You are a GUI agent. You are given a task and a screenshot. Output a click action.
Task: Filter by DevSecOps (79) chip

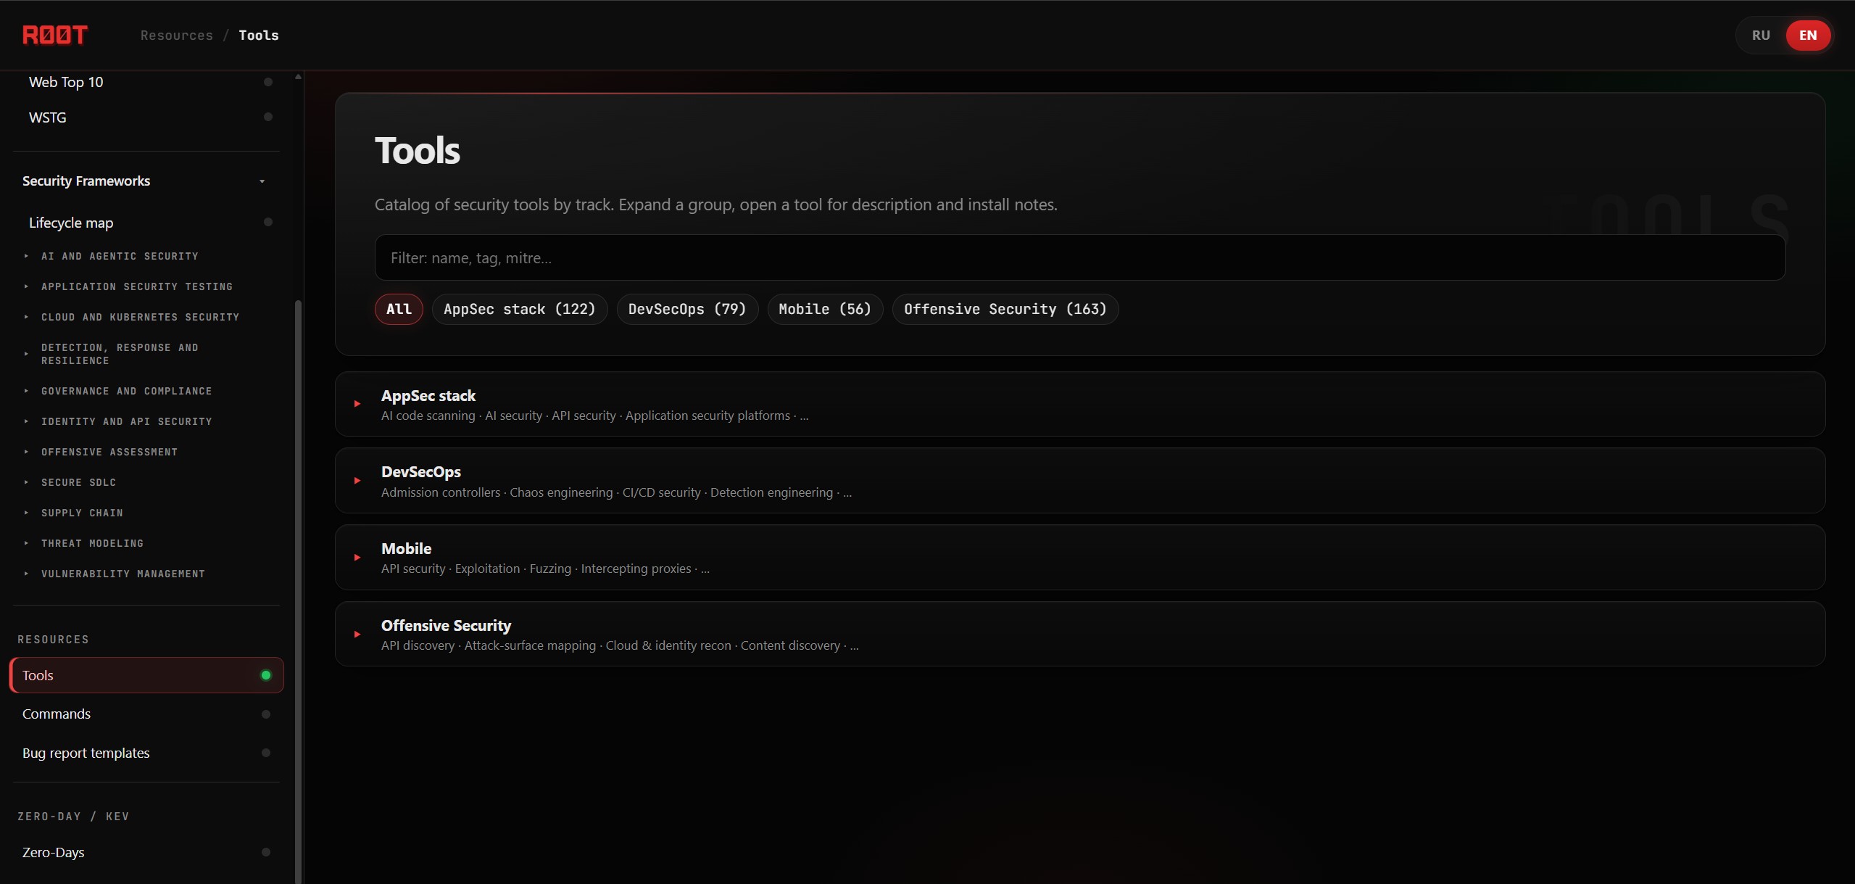687,309
